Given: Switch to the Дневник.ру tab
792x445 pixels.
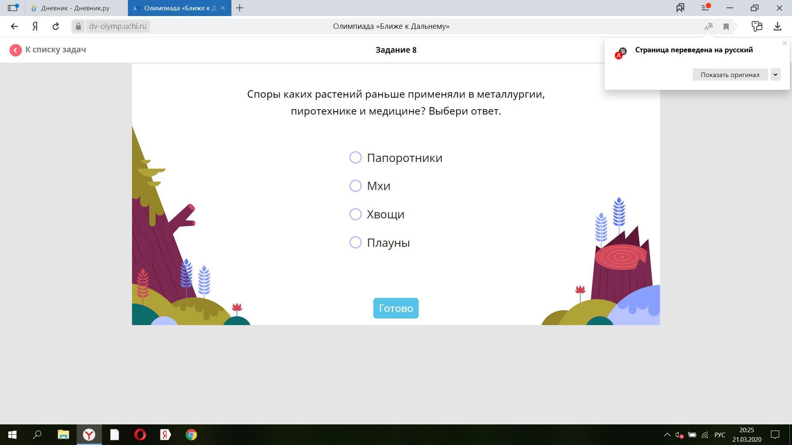Looking at the screenshot, I should coord(75,8).
